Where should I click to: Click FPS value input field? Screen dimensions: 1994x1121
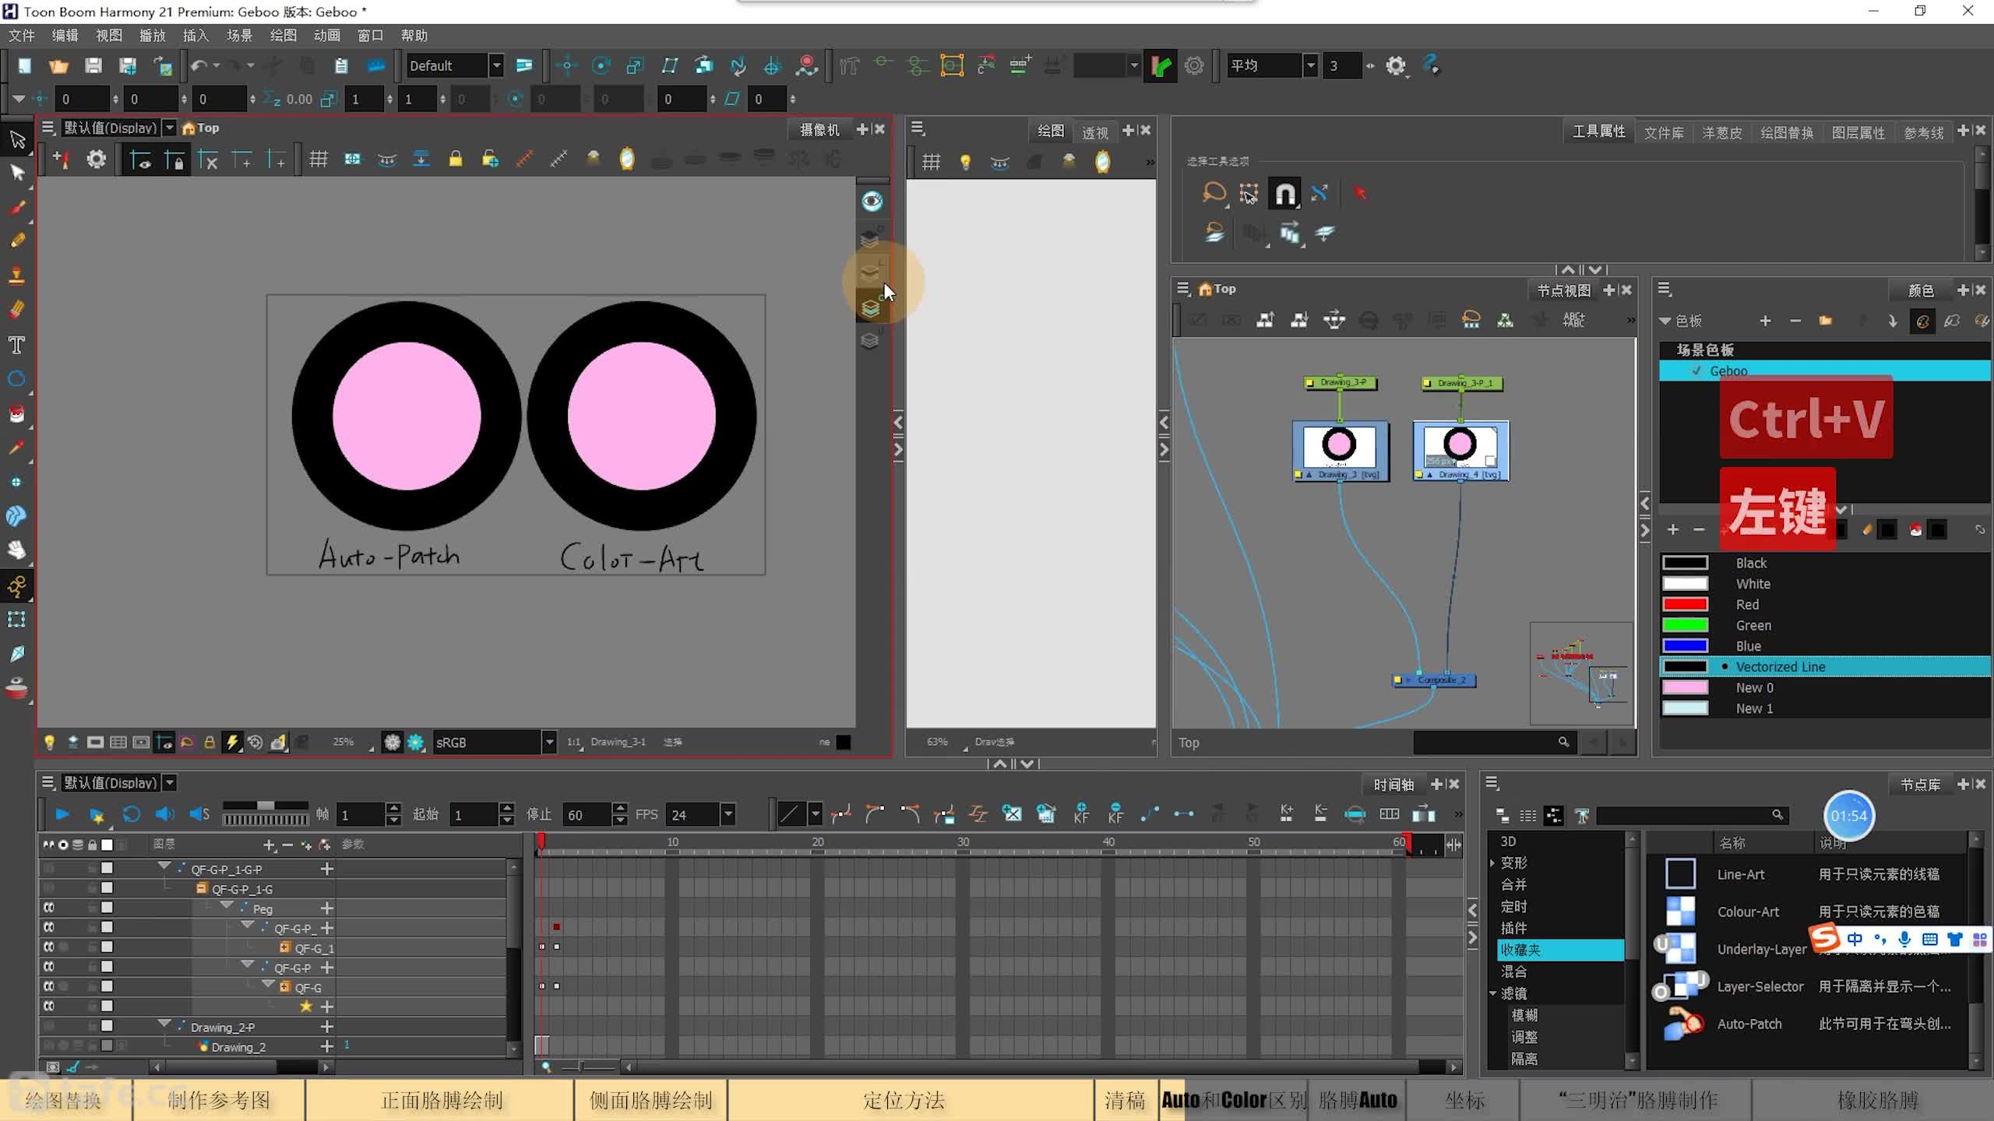pos(699,814)
